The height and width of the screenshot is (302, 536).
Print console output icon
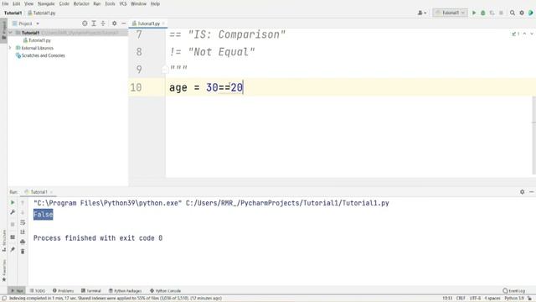tap(23, 242)
